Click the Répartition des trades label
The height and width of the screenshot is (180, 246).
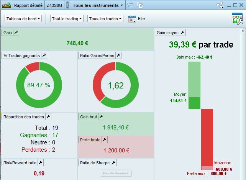[x=24, y=117]
